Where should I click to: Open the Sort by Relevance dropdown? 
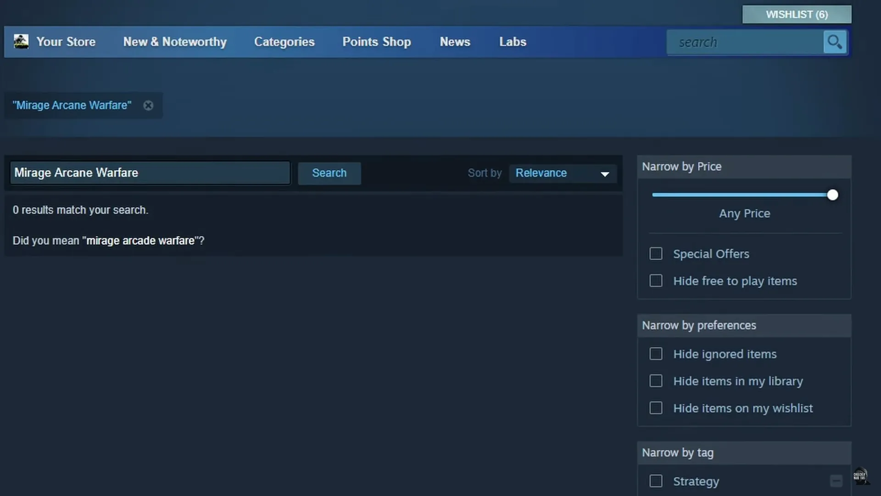(563, 173)
